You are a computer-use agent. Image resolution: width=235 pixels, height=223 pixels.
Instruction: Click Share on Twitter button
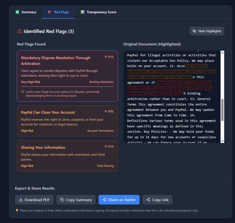click(119, 200)
